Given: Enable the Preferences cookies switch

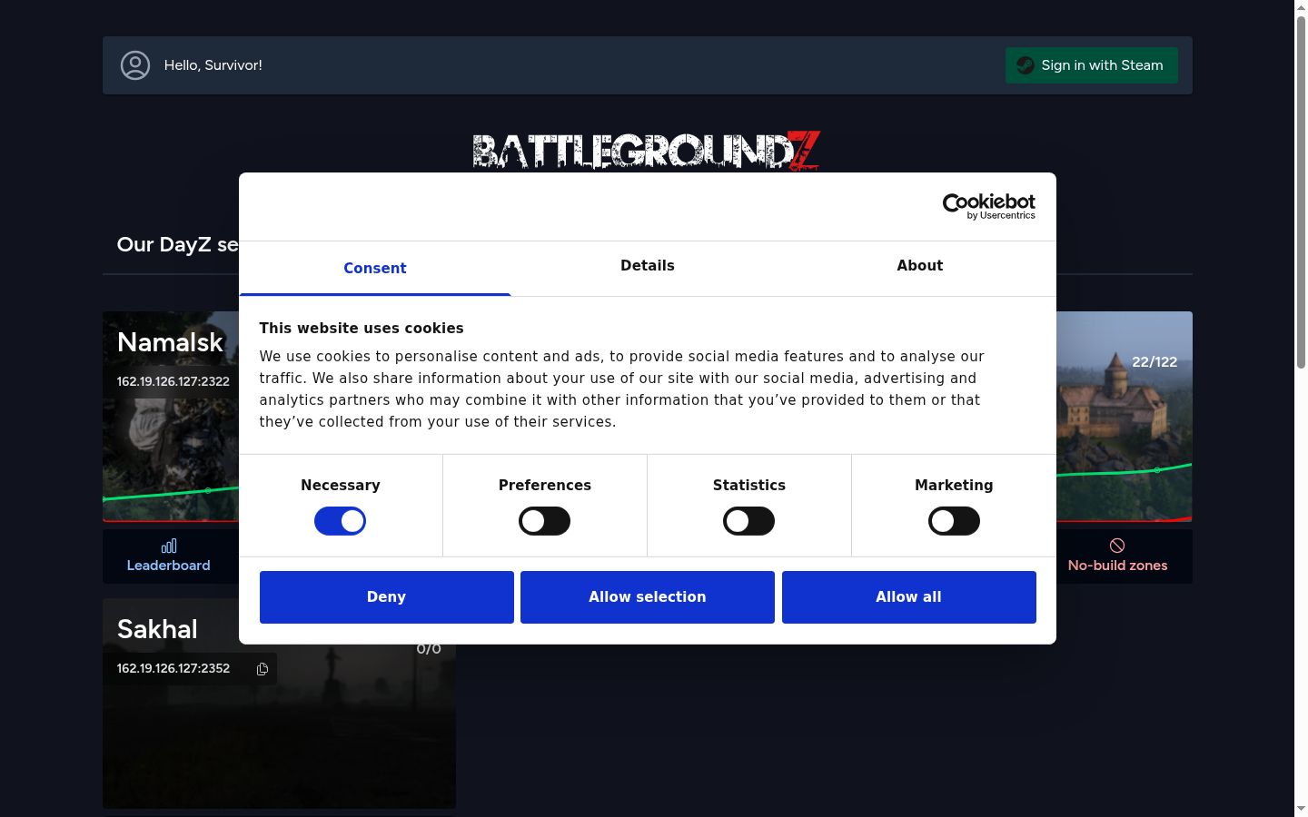Looking at the screenshot, I should coord(545,521).
